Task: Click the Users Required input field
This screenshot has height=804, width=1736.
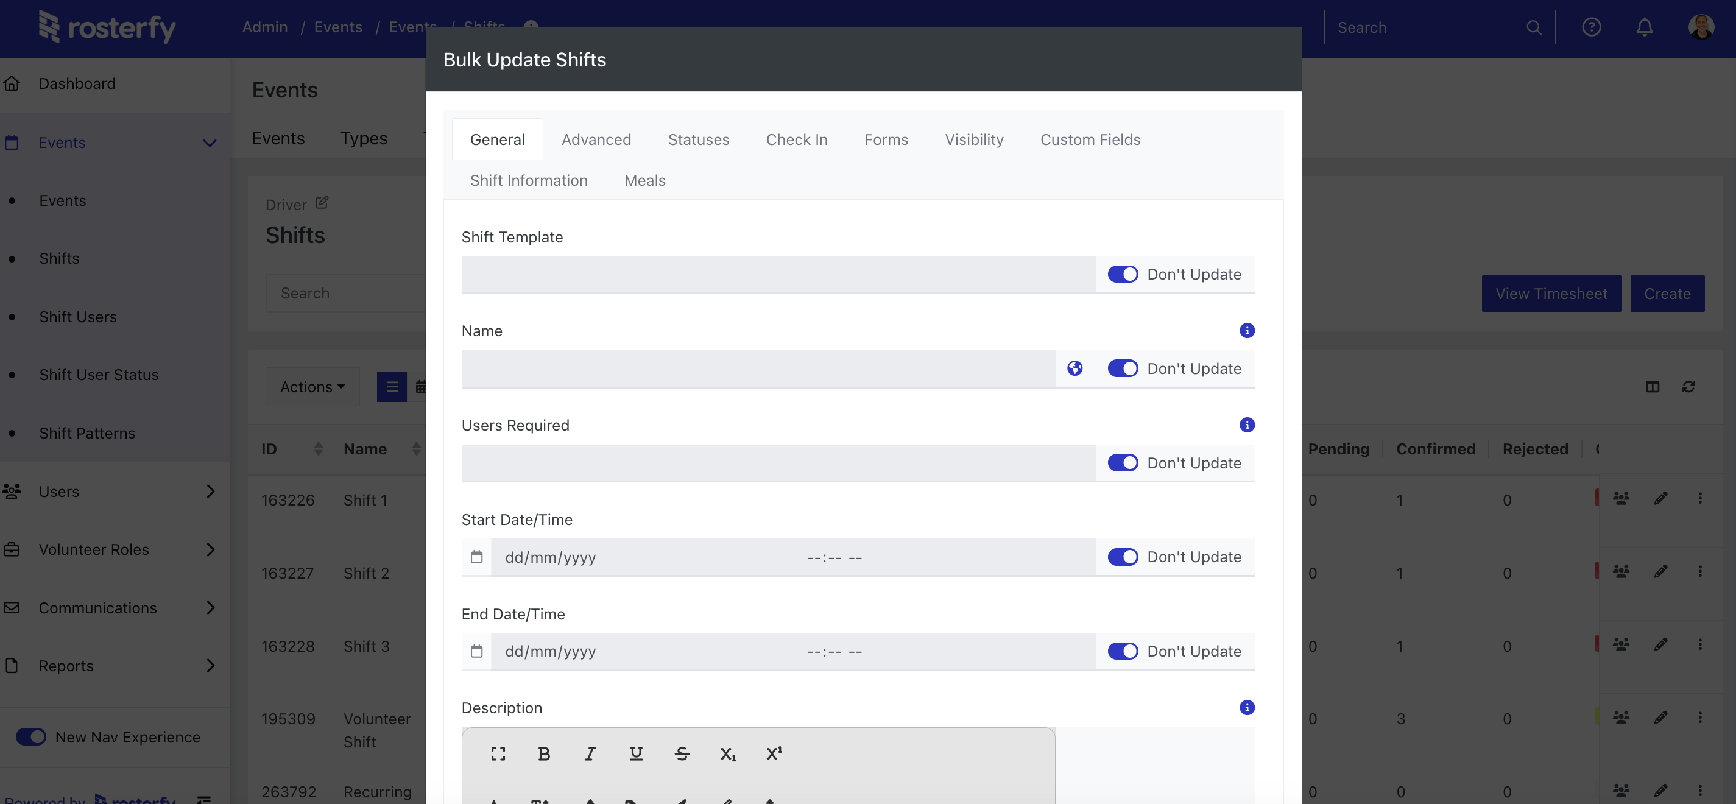Action: (x=778, y=462)
